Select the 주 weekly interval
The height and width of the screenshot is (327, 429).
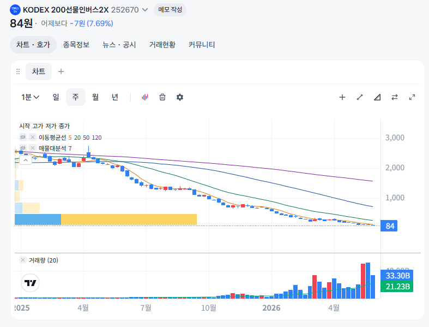76,97
